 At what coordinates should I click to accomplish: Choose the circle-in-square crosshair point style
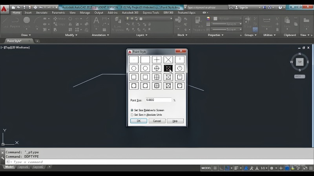click(x=157, y=86)
